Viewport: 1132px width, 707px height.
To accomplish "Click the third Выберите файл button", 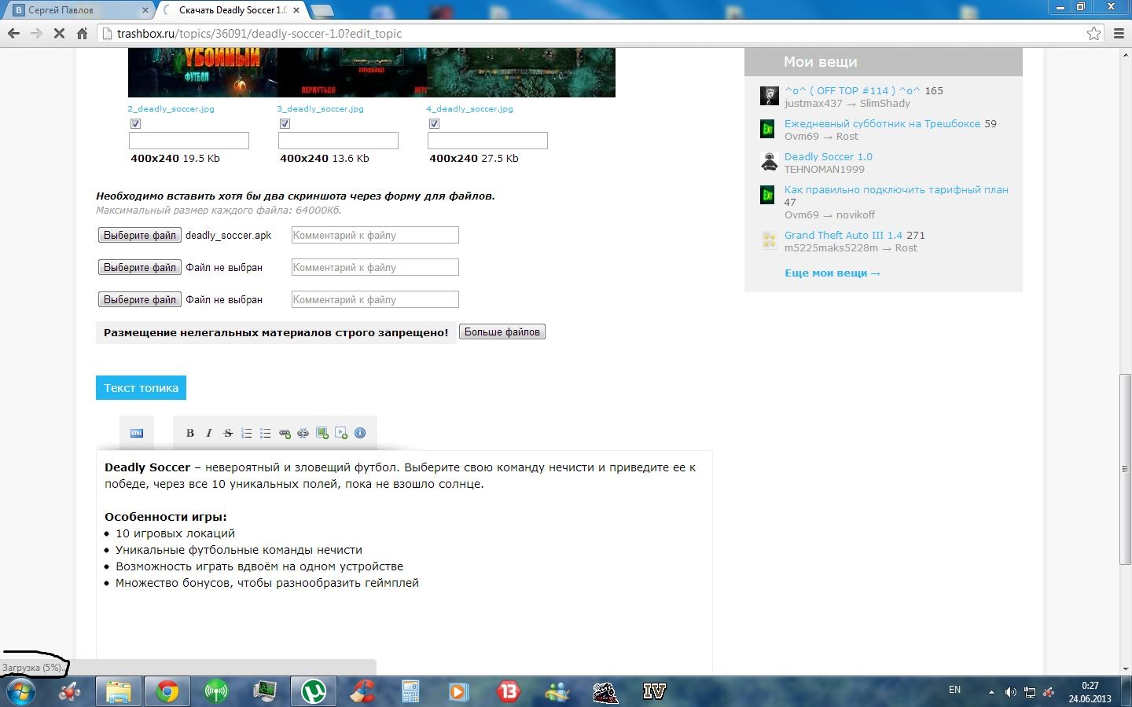I will click(140, 299).
